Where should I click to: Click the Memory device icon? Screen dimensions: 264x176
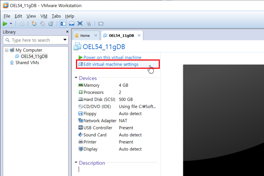(x=80, y=85)
